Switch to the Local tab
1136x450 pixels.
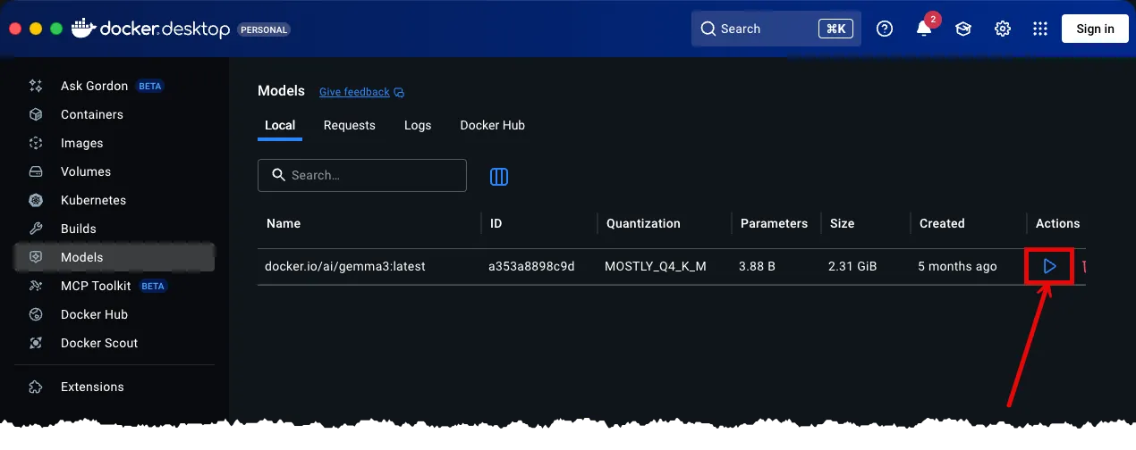pos(280,125)
